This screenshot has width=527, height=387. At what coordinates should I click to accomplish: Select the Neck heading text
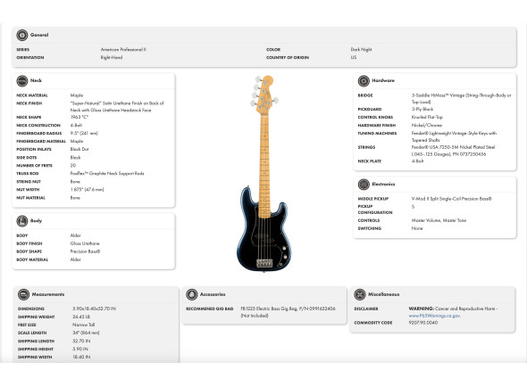(x=36, y=80)
